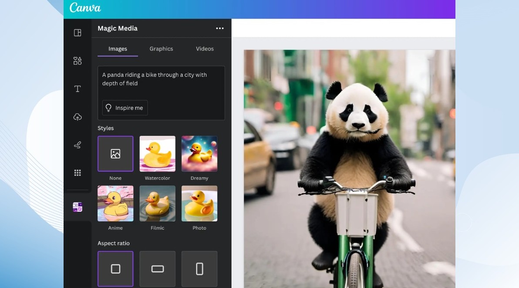519x288 pixels.
Task: Open Magic Media more options menu
Action: [220, 28]
